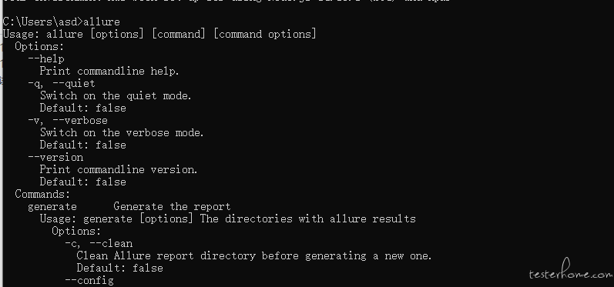Click 'Print commandline help.' description

[x=109, y=71]
